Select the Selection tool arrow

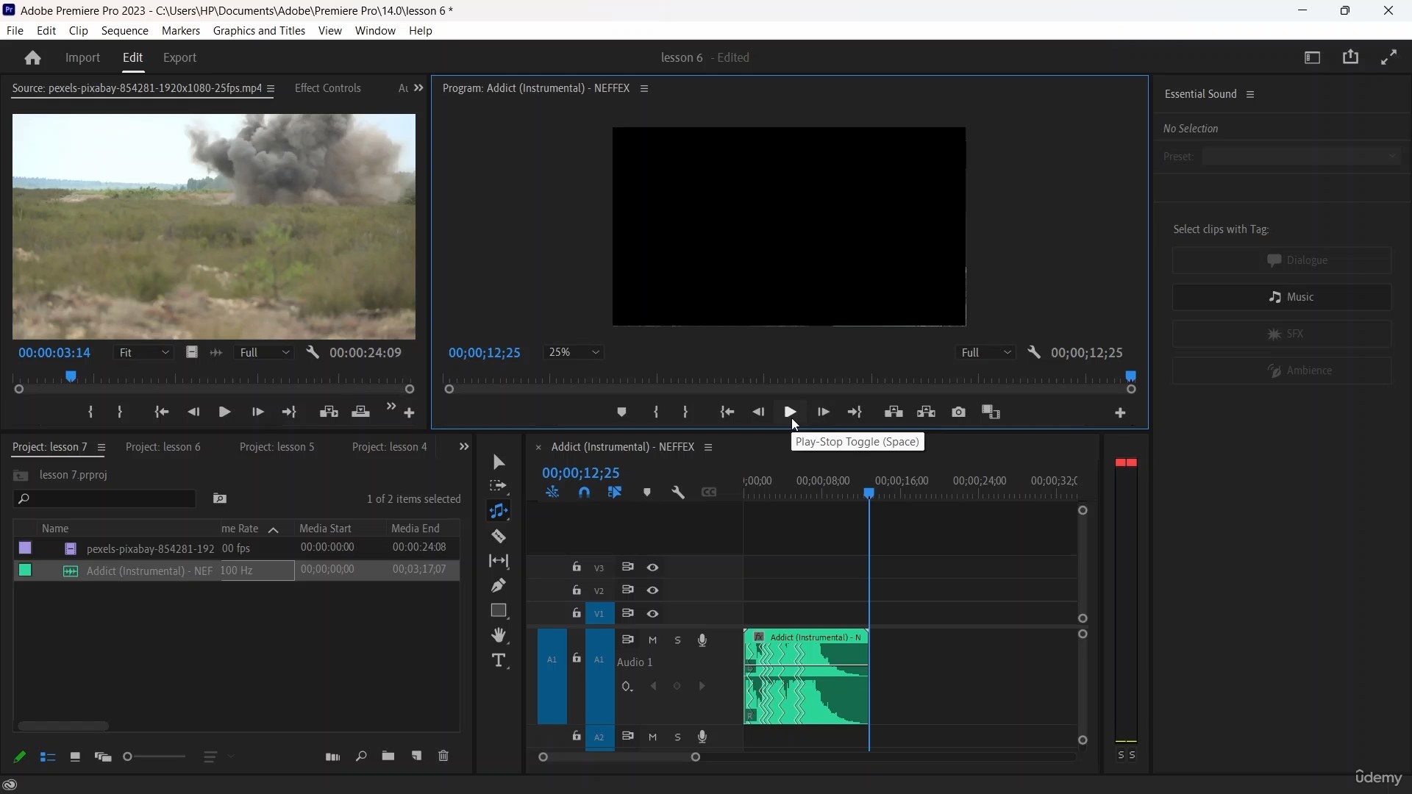point(499,462)
